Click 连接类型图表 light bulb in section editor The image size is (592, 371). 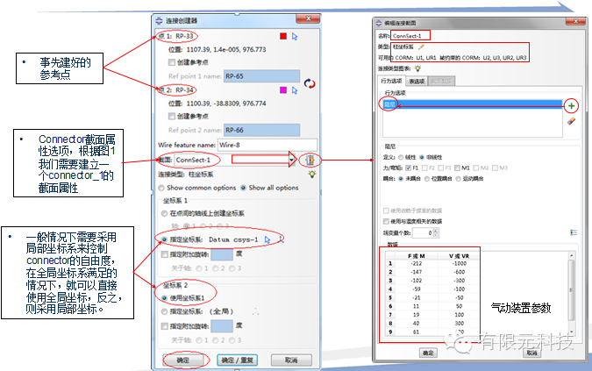point(417,68)
